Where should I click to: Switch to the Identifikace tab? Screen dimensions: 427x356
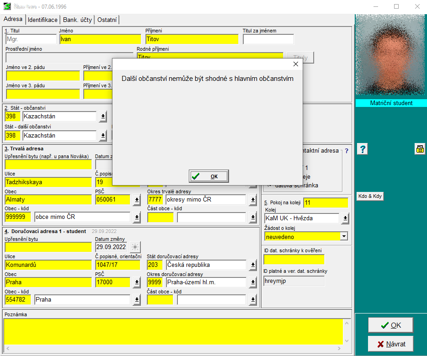click(x=43, y=20)
